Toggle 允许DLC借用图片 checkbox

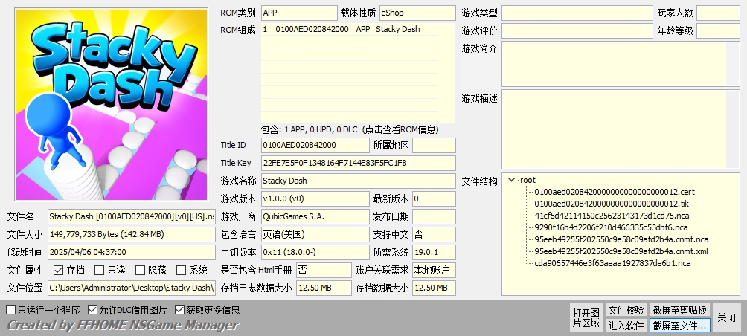(93, 310)
